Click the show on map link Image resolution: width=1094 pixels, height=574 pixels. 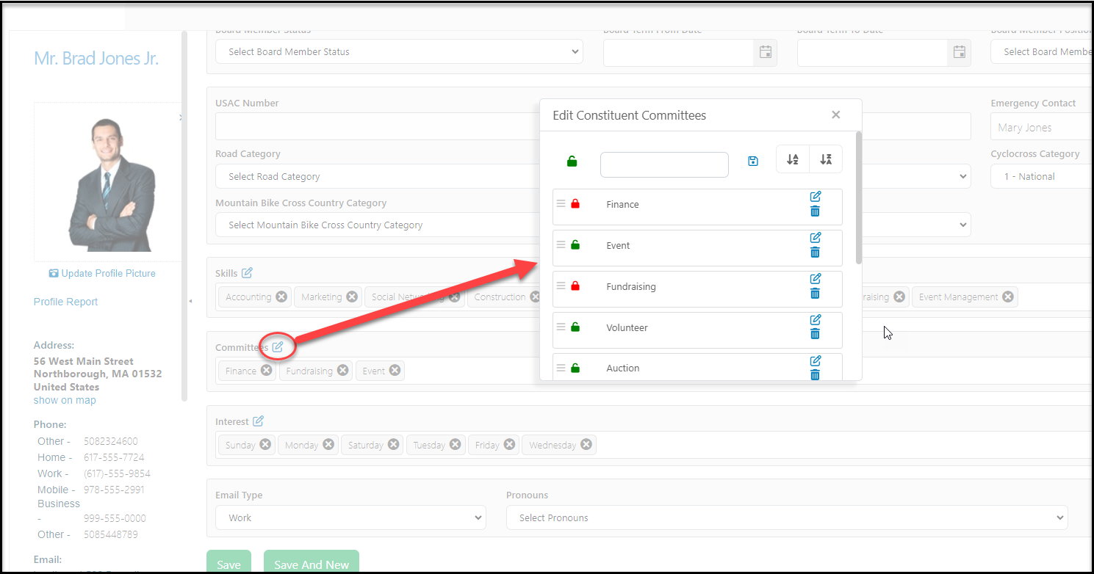tap(65, 400)
